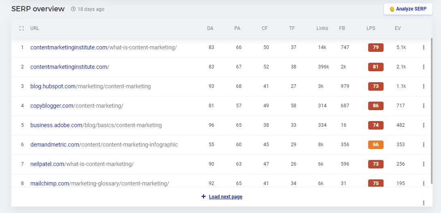Viewport: 441px width, 213px height.
Task: Open three-dot menu for blog.hubspot.com row
Action: pos(424,86)
